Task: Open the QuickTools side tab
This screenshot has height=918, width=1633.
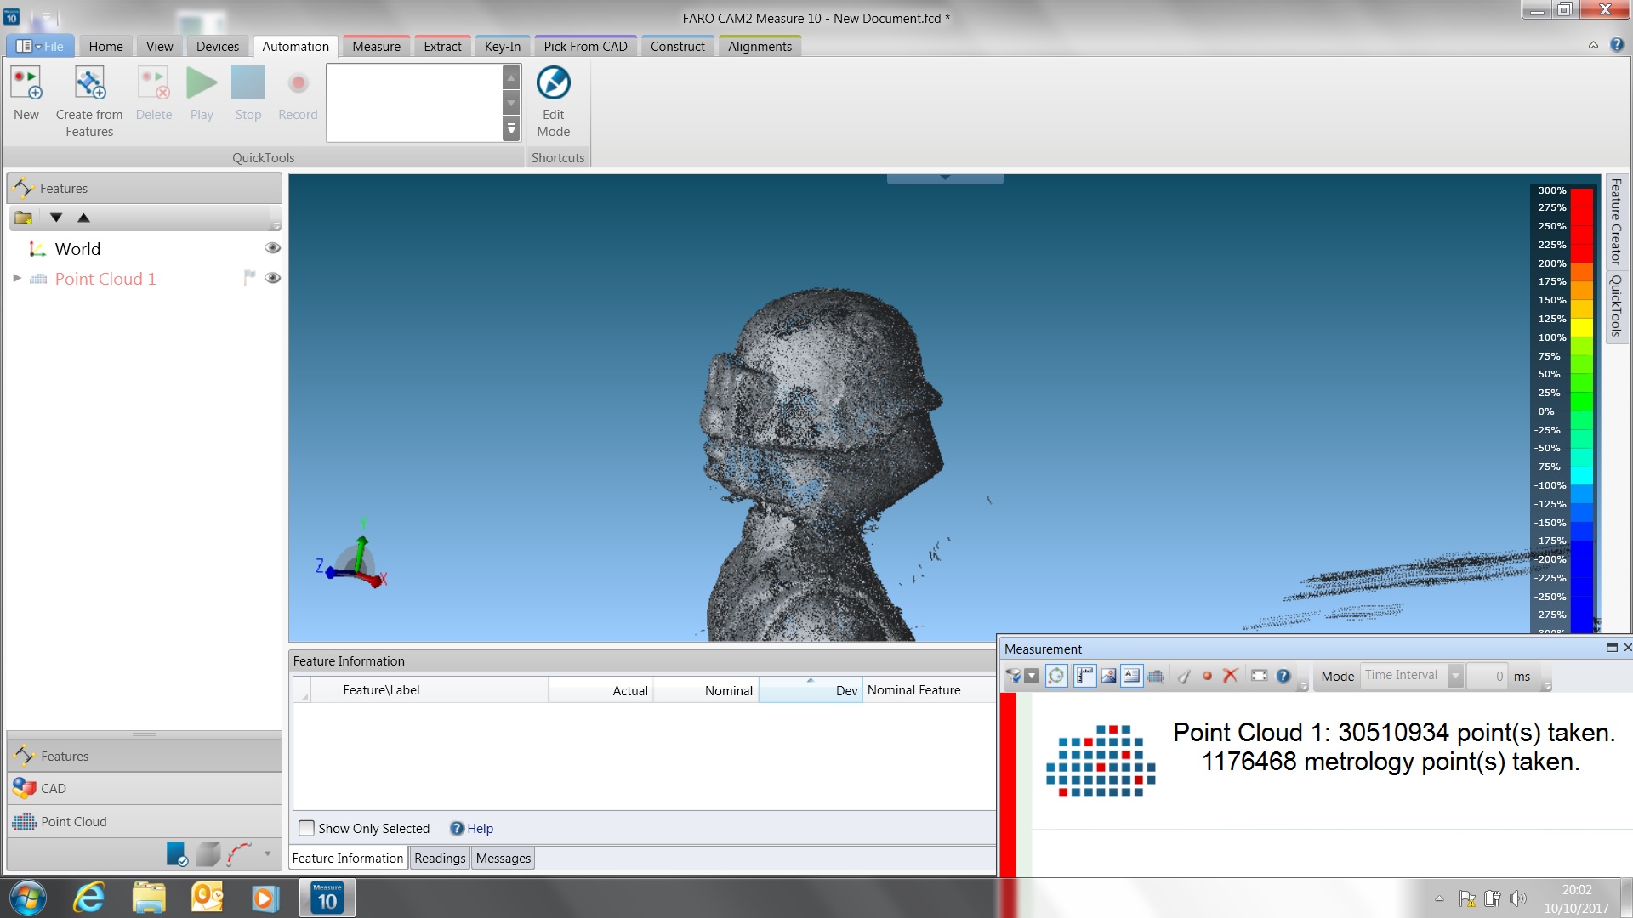Action: pos(1616,306)
